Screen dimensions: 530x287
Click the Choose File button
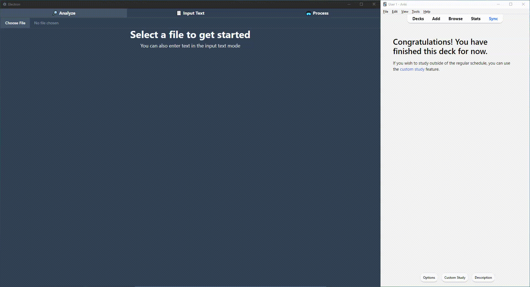(x=15, y=23)
